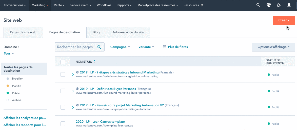Viewport: 297px width, 130px height.
Task: Click URL www.markentive.com/fr/inbound-marketing-buyer-personas
Action: point(113,93)
